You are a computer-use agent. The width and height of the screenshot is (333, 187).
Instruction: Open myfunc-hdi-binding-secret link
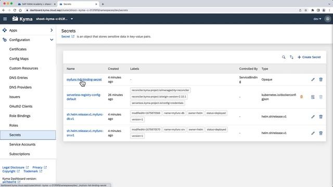[84, 79]
